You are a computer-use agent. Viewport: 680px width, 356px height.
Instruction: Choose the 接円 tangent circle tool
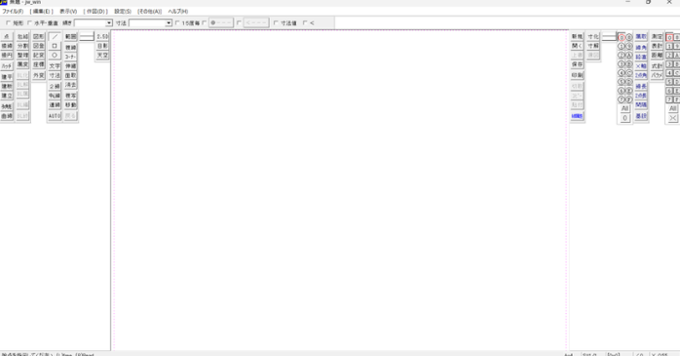(7, 56)
